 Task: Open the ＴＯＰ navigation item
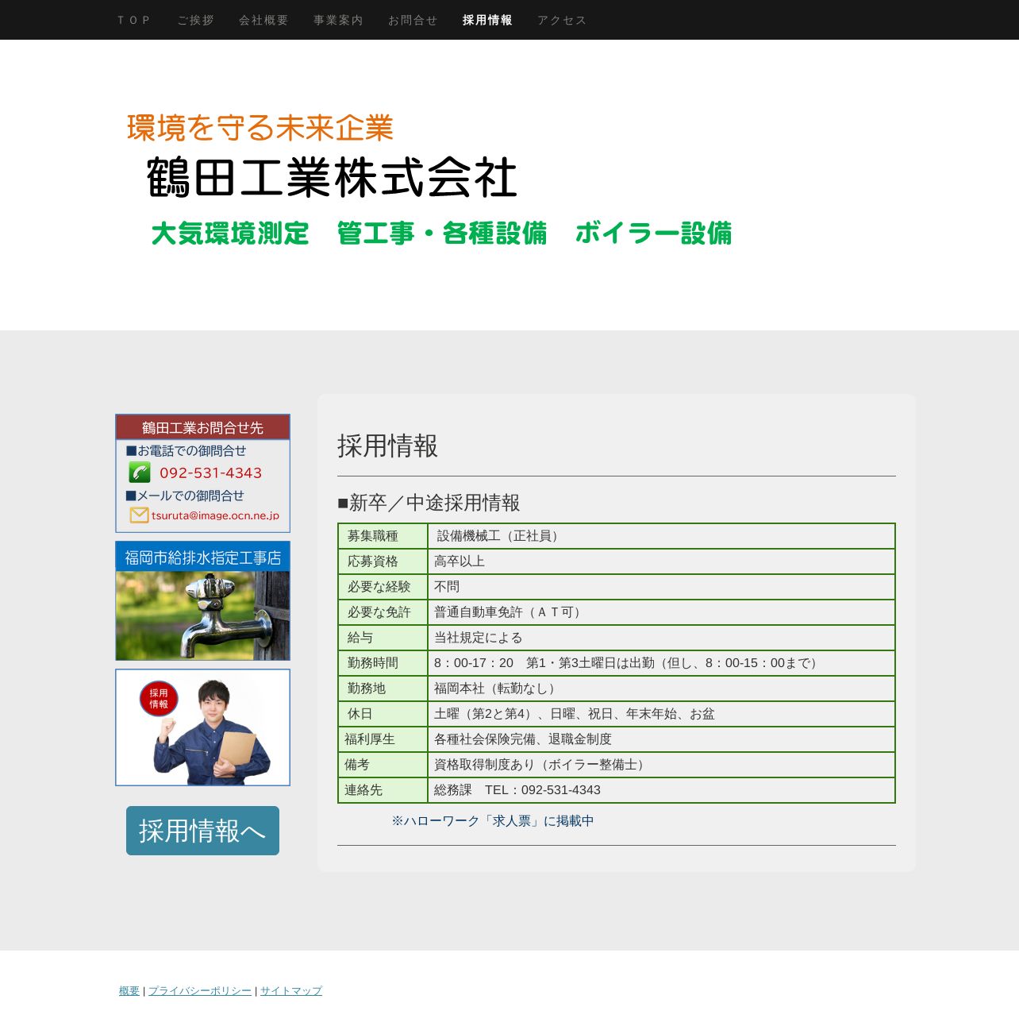pos(133,20)
